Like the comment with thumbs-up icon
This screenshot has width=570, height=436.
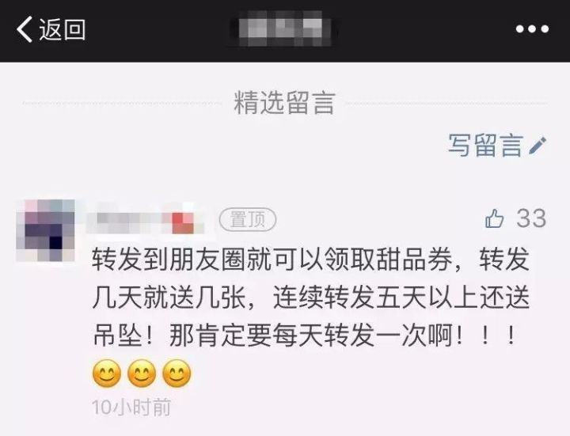pyautogui.click(x=494, y=218)
